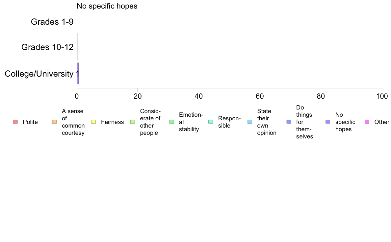Click the green Emotional stability swatch
This screenshot has height=242, width=391.
(171, 122)
